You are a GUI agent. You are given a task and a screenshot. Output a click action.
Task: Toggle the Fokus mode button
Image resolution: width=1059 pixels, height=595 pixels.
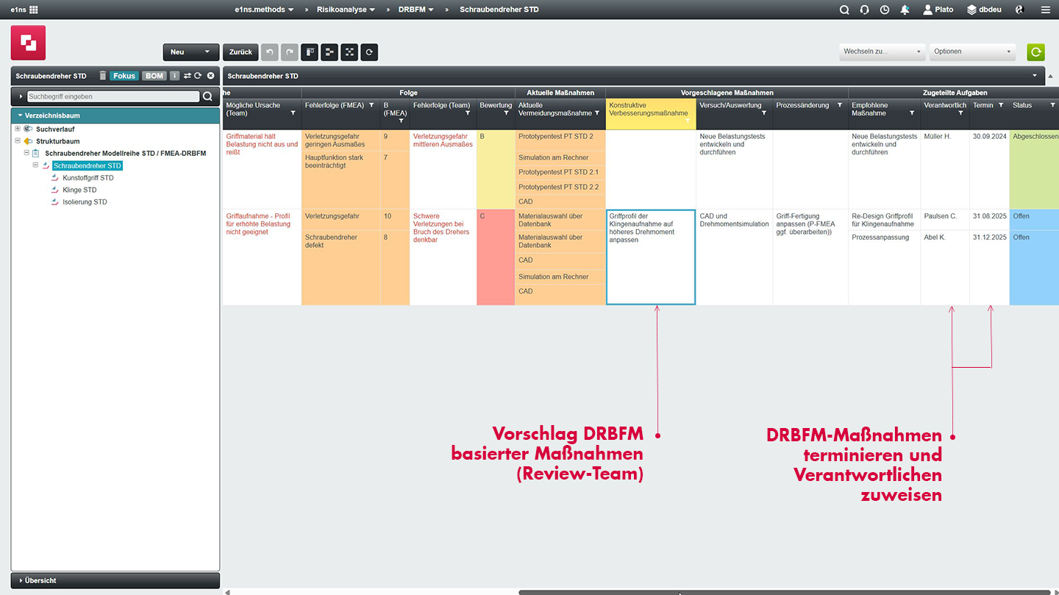pos(124,76)
